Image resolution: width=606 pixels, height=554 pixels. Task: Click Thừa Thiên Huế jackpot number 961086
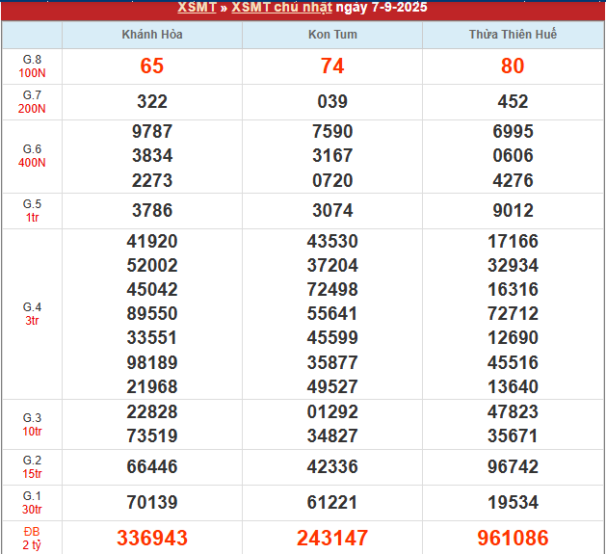point(513,539)
